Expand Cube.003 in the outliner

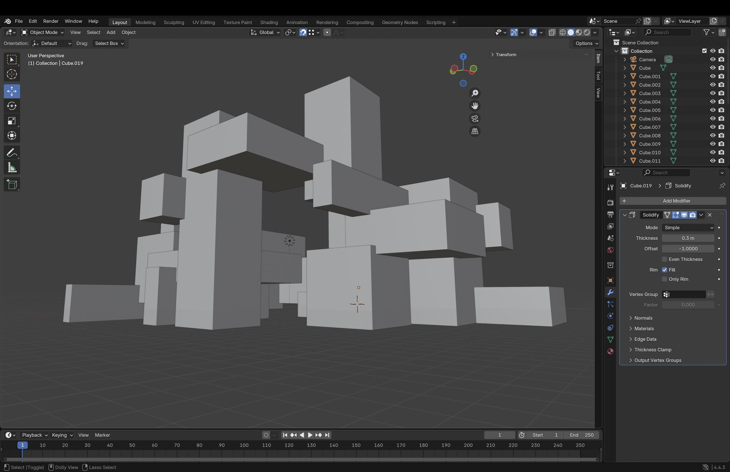[x=625, y=93]
